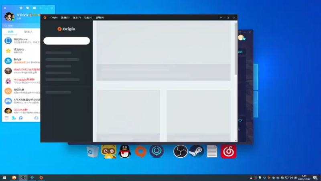This screenshot has height=181, width=321.
Task: Open the QQ penguin desktop icon
Action: point(125,152)
